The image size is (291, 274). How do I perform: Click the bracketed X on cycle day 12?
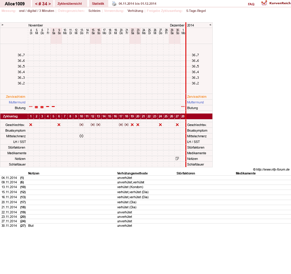click(x=93, y=125)
